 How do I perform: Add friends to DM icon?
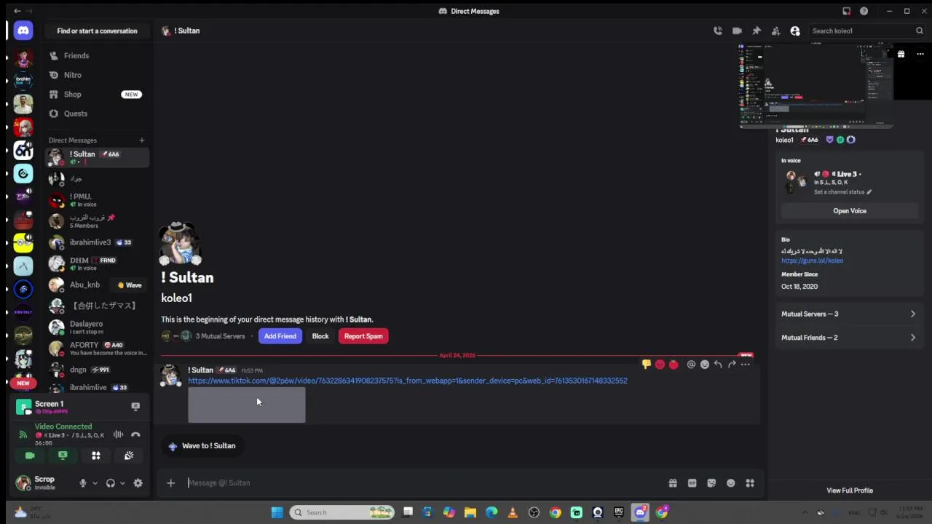775,31
